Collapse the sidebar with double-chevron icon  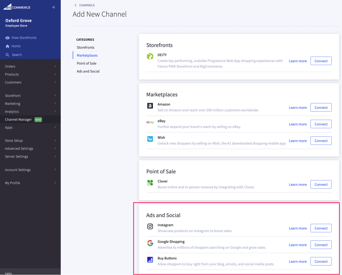[54, 7]
